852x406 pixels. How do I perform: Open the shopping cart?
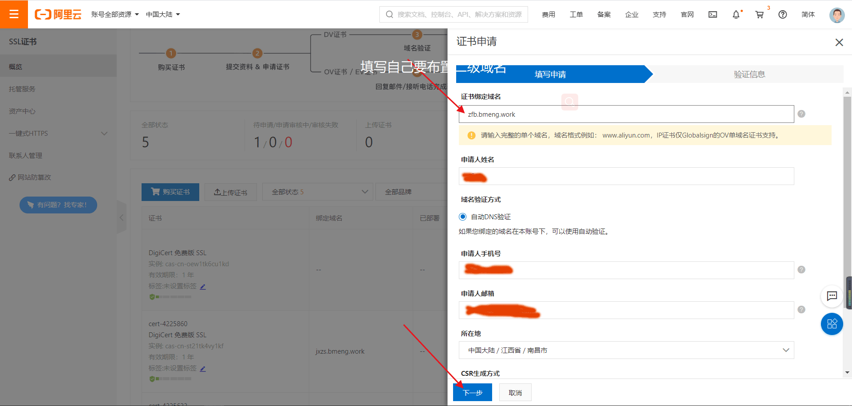759,15
